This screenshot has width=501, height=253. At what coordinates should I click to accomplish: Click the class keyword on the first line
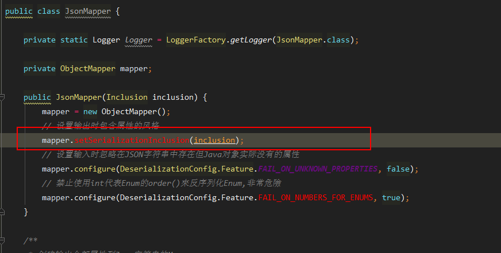(x=49, y=11)
